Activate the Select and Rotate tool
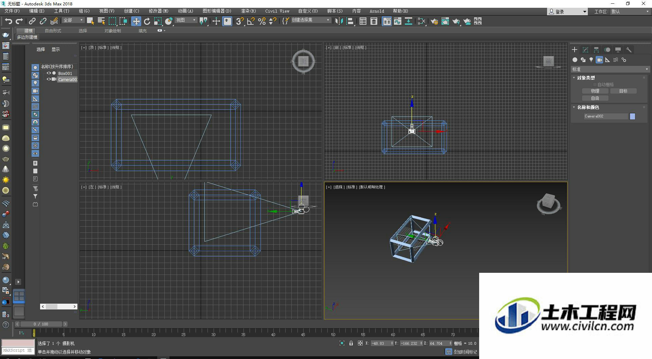 tap(147, 21)
